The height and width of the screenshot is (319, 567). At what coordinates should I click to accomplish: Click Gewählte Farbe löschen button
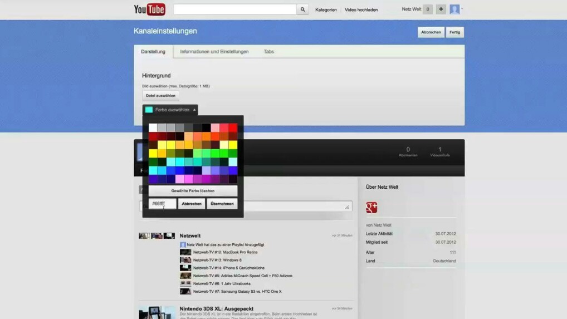tap(193, 190)
